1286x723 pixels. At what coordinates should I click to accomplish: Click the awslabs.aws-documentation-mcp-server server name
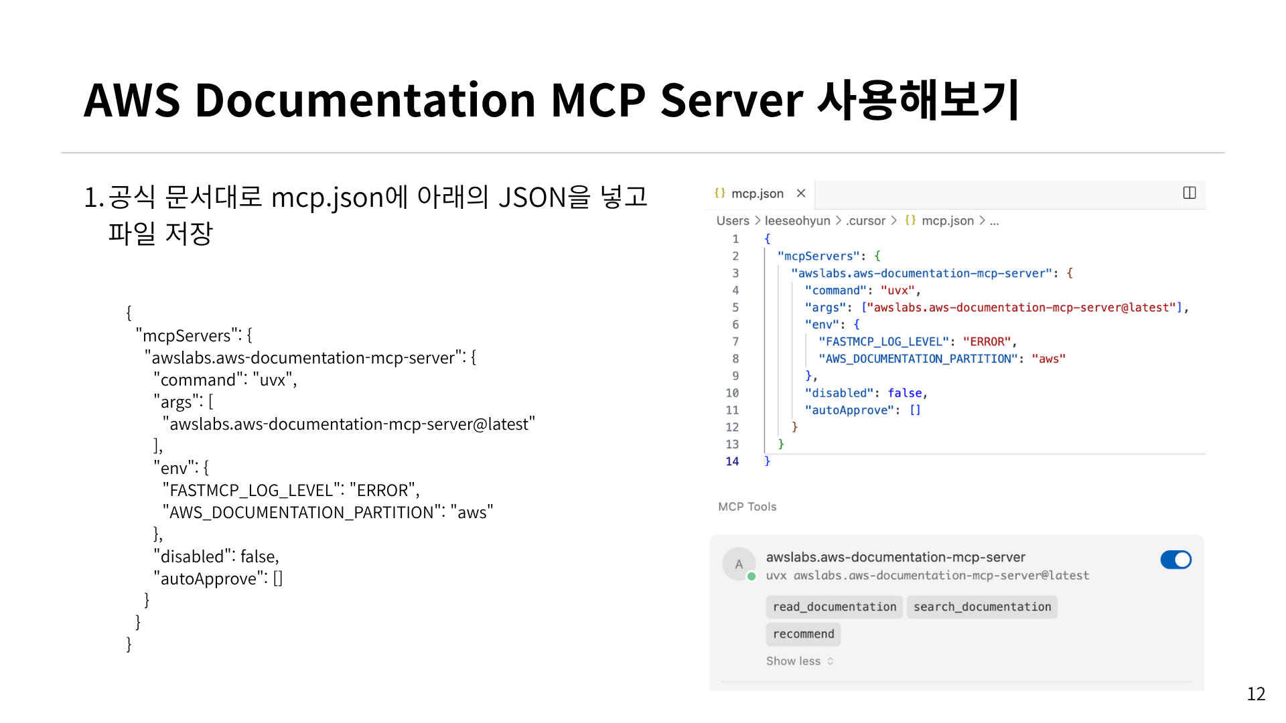click(x=896, y=557)
